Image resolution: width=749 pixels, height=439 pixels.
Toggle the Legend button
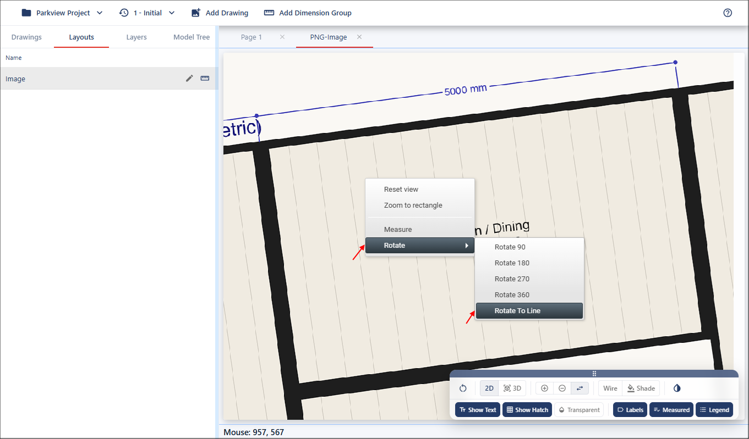pos(714,409)
